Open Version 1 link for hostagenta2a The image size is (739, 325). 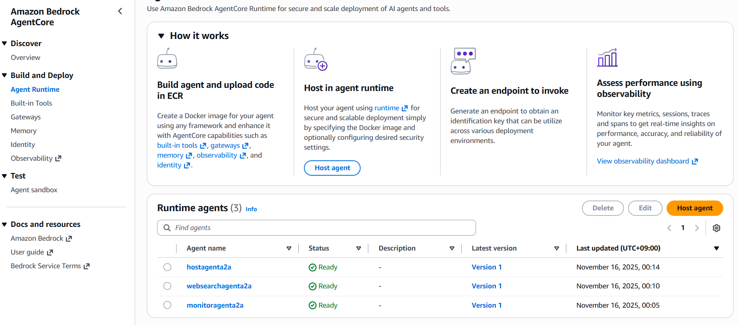pyautogui.click(x=487, y=267)
